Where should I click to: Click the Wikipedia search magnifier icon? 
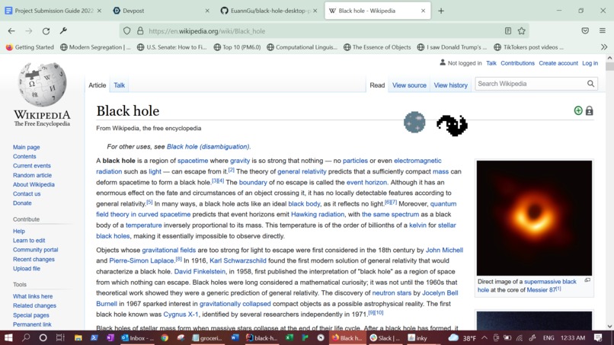click(590, 84)
